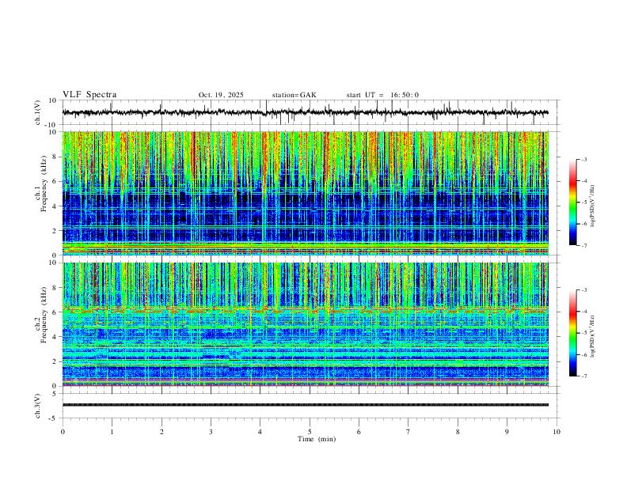Click the ch.1 colorbar 'log(PSD)(V²/Hz)' label
The image size is (627, 484).
click(x=593, y=206)
